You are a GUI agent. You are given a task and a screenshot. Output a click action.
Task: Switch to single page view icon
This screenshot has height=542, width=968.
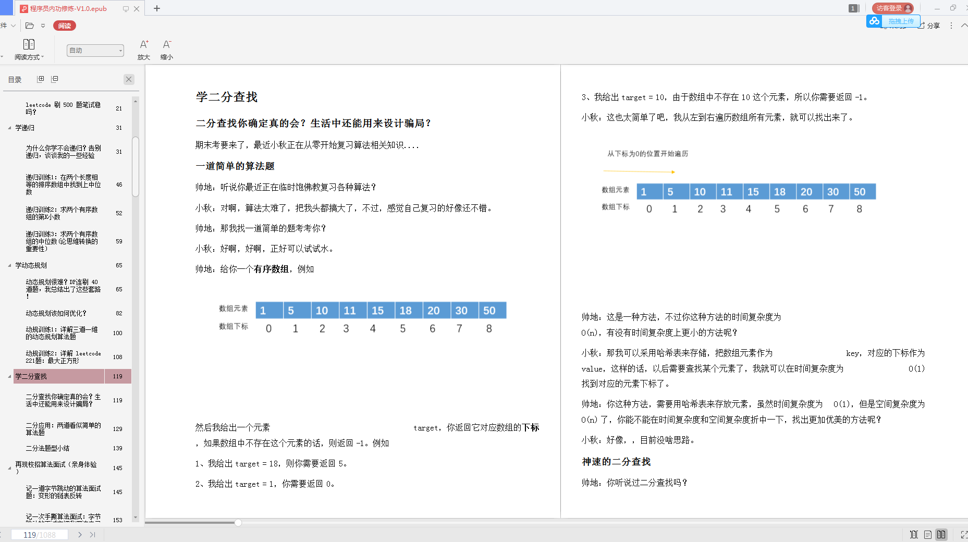[928, 535]
